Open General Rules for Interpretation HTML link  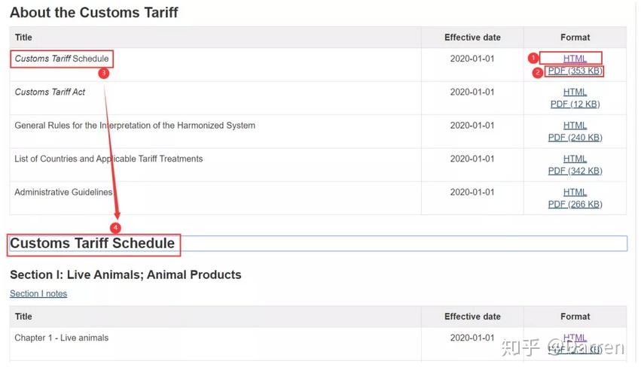575,126
